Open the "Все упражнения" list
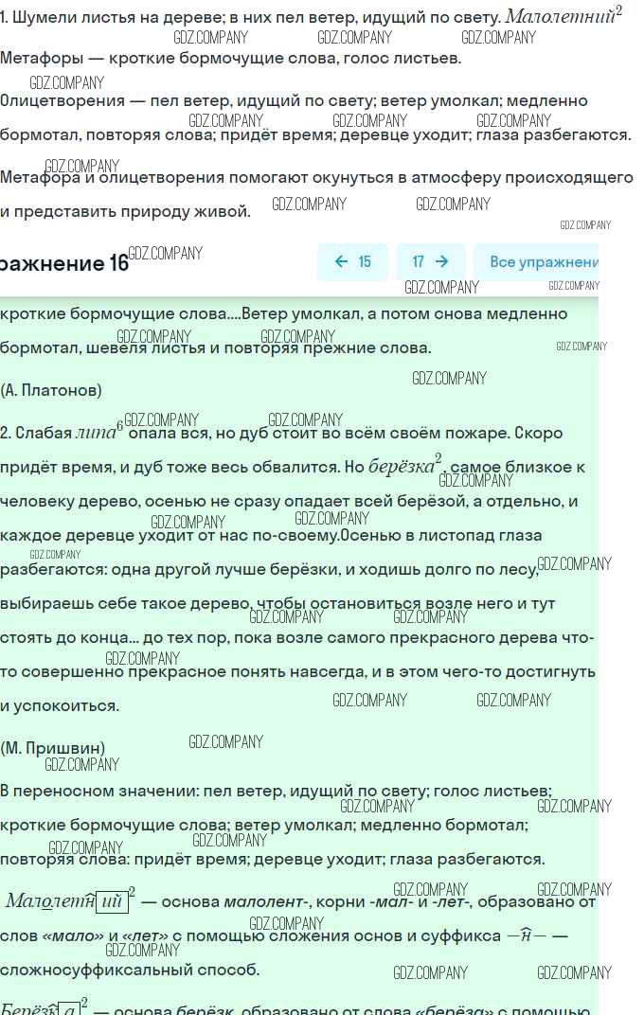644x1015 pixels. [543, 262]
